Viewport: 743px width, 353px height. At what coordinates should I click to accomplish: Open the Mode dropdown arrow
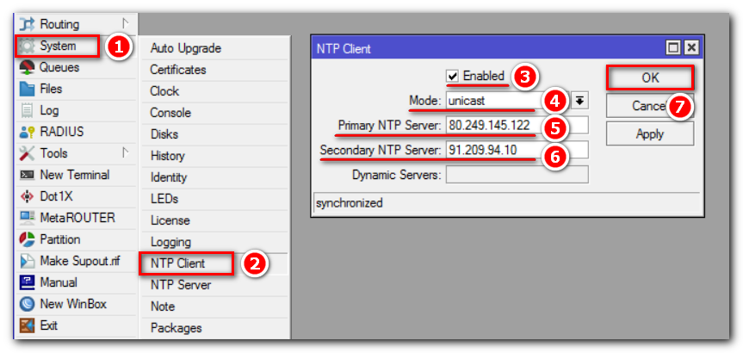(x=580, y=101)
